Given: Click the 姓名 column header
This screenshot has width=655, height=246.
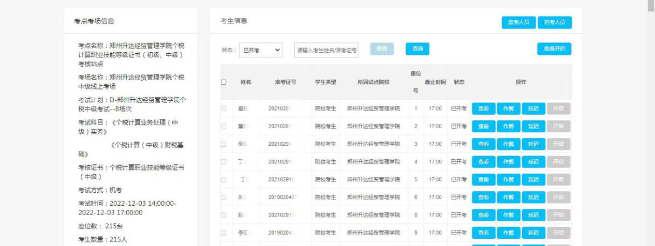Looking at the screenshot, I should pos(246,82).
